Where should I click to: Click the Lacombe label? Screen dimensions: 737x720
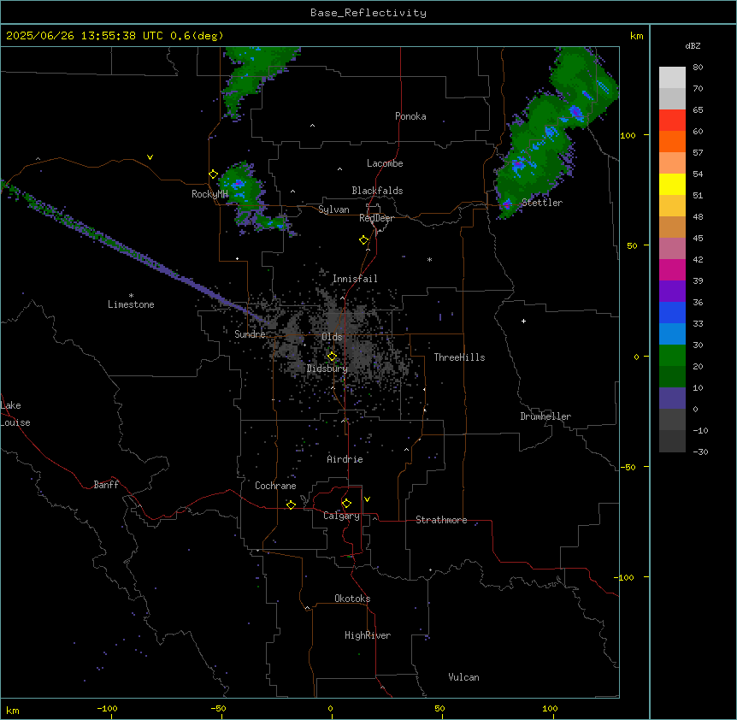385,163
